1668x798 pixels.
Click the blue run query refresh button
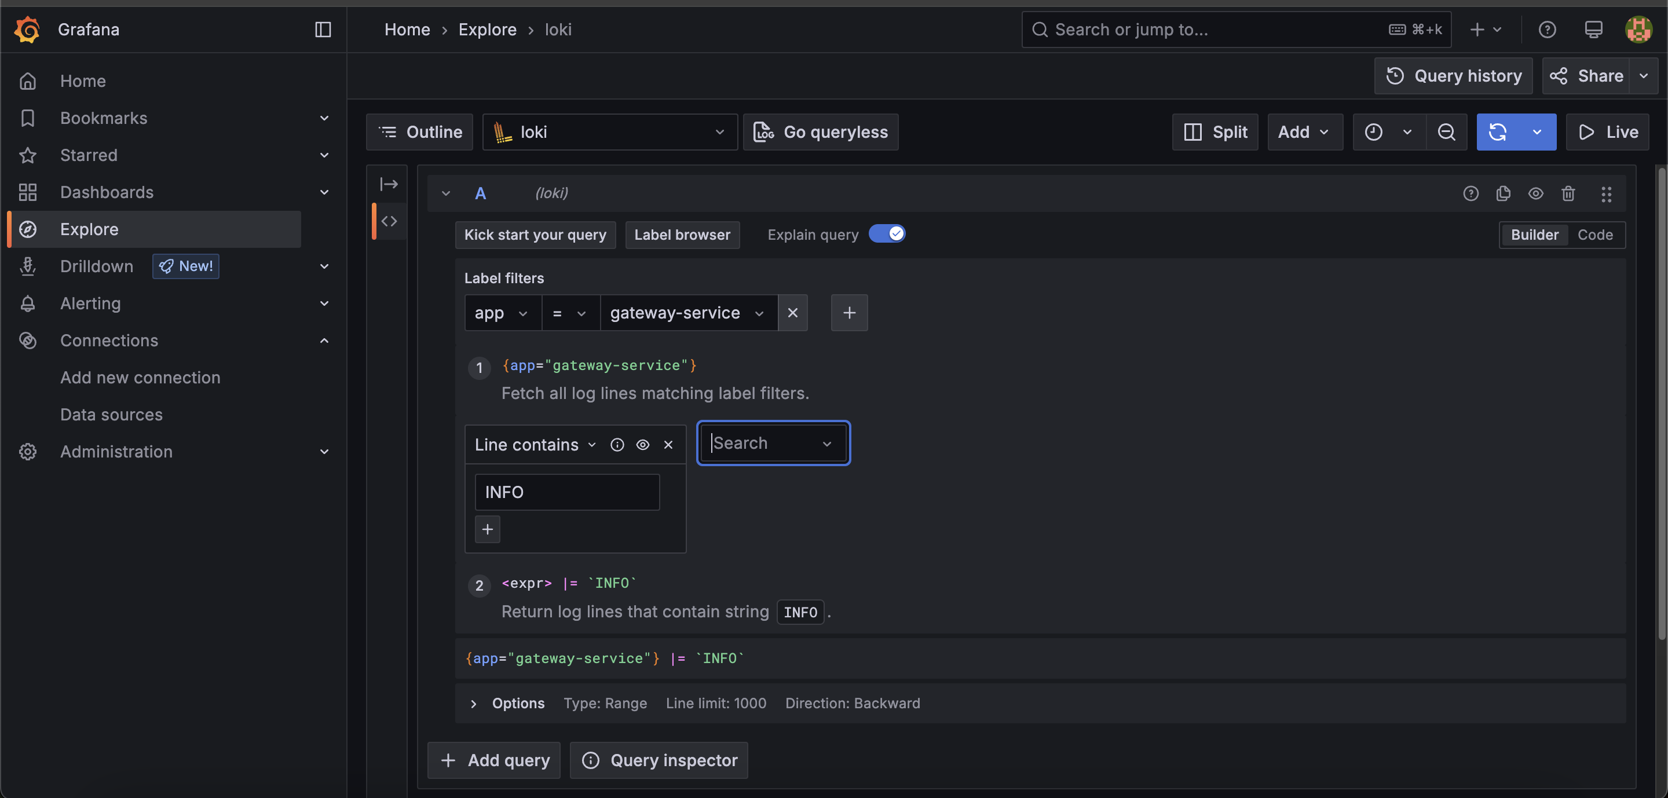pos(1498,132)
